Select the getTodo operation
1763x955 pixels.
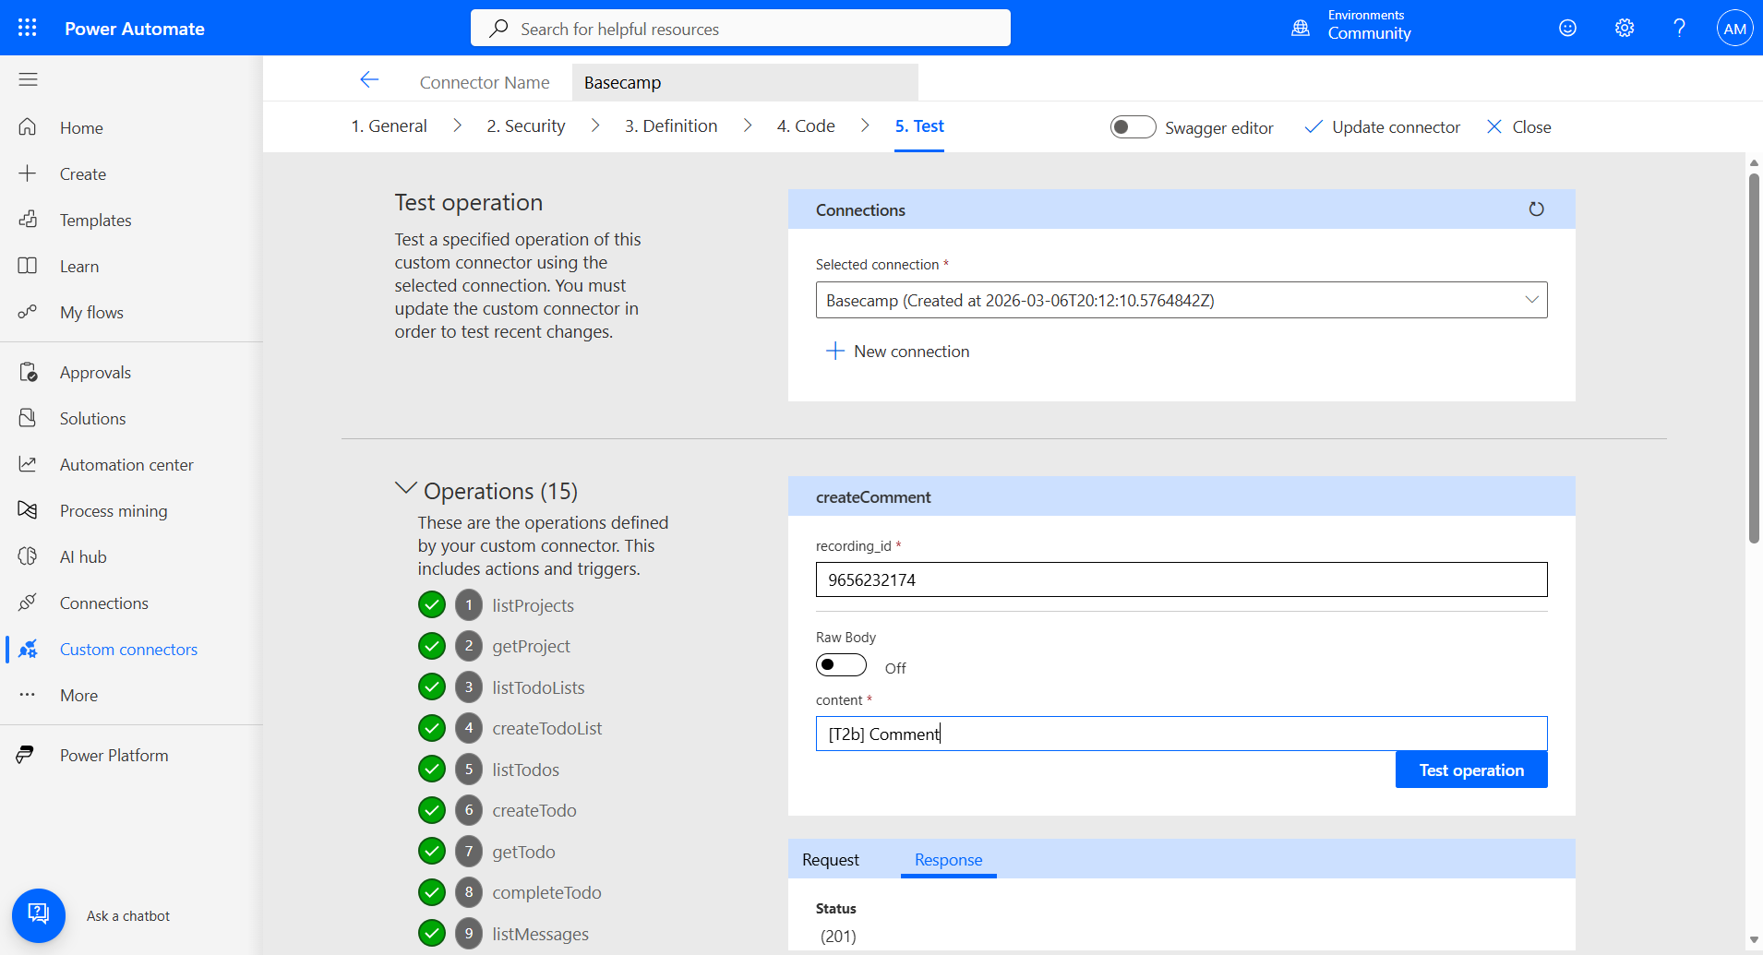pyautogui.click(x=523, y=852)
